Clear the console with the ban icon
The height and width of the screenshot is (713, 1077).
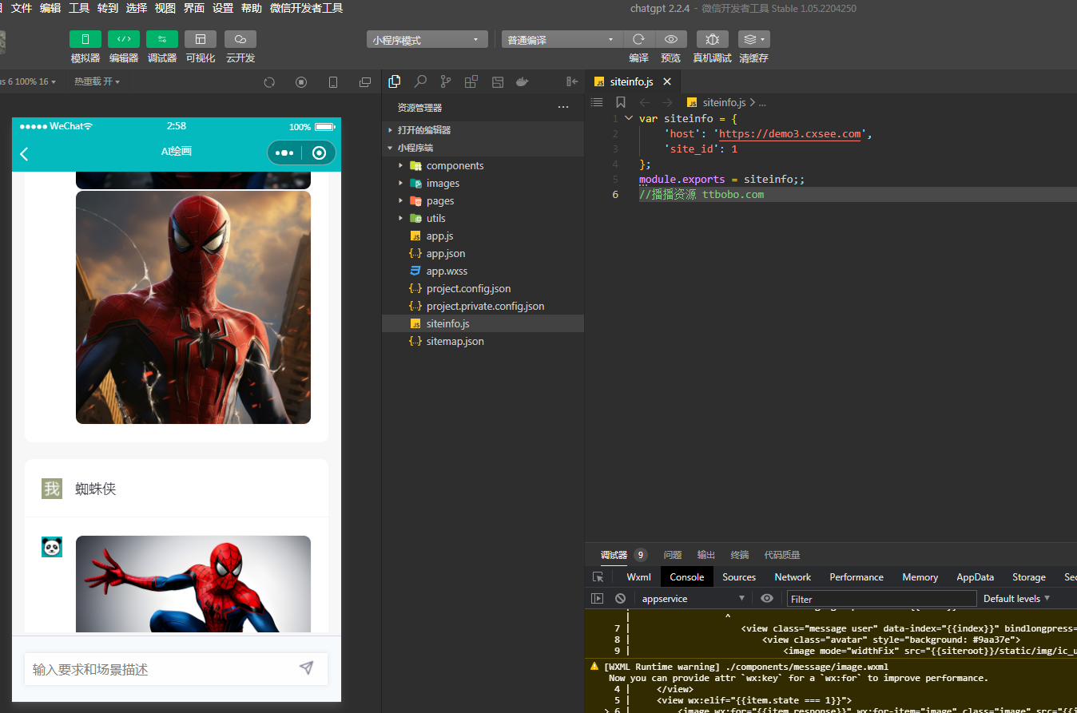620,599
